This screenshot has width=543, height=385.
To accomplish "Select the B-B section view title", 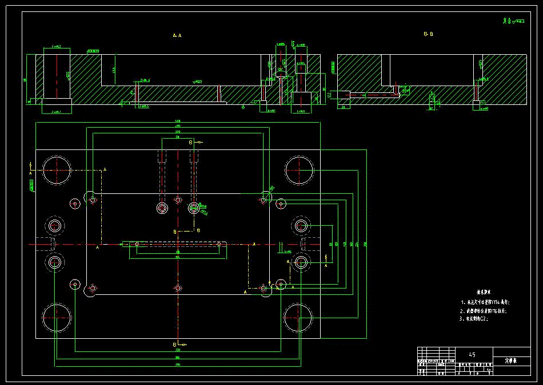I will [428, 34].
